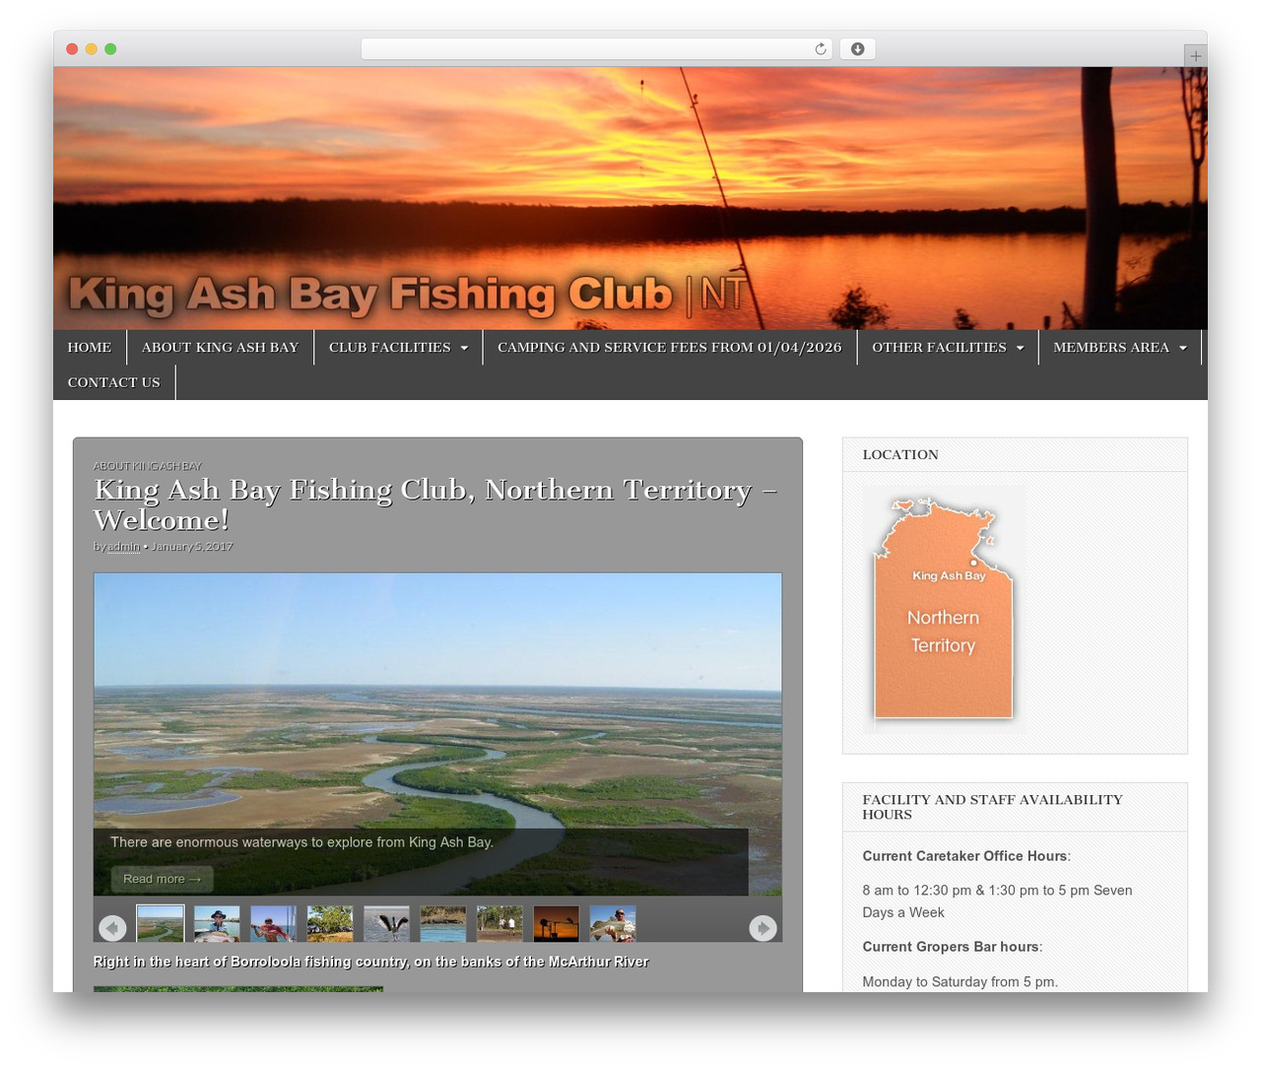Click the Northern Territory location map
The height and width of the screenshot is (1068, 1261).
pos(944,609)
